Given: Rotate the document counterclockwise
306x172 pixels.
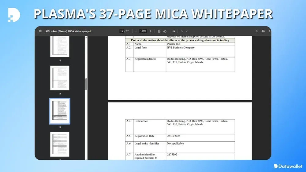Looking at the screenshot, I should [x=165, y=31].
